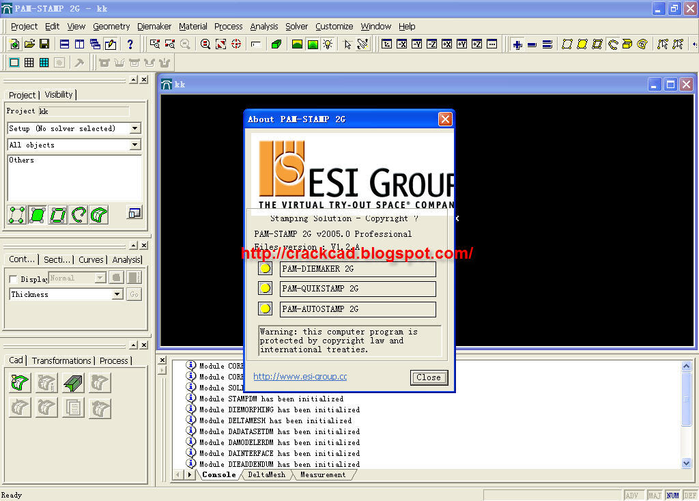Click the -Y view orientation icon
Viewport: 699px width, 501px height.
pyautogui.click(x=417, y=44)
